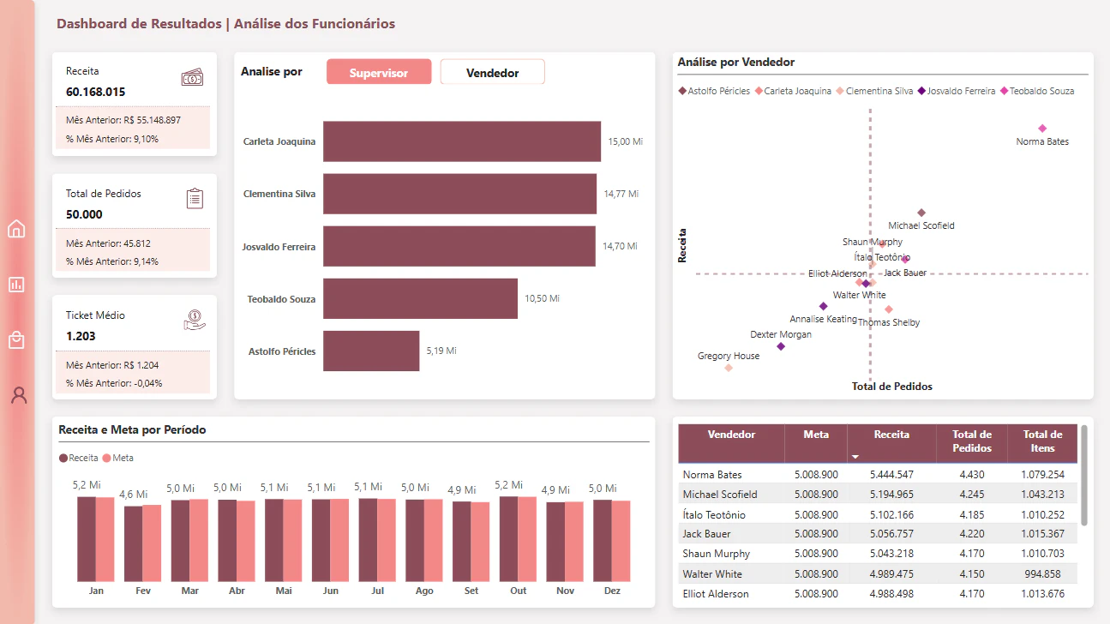Click % Mês Anterior: 9,10% text
Viewport: 1110px width, 624px height.
(112, 139)
